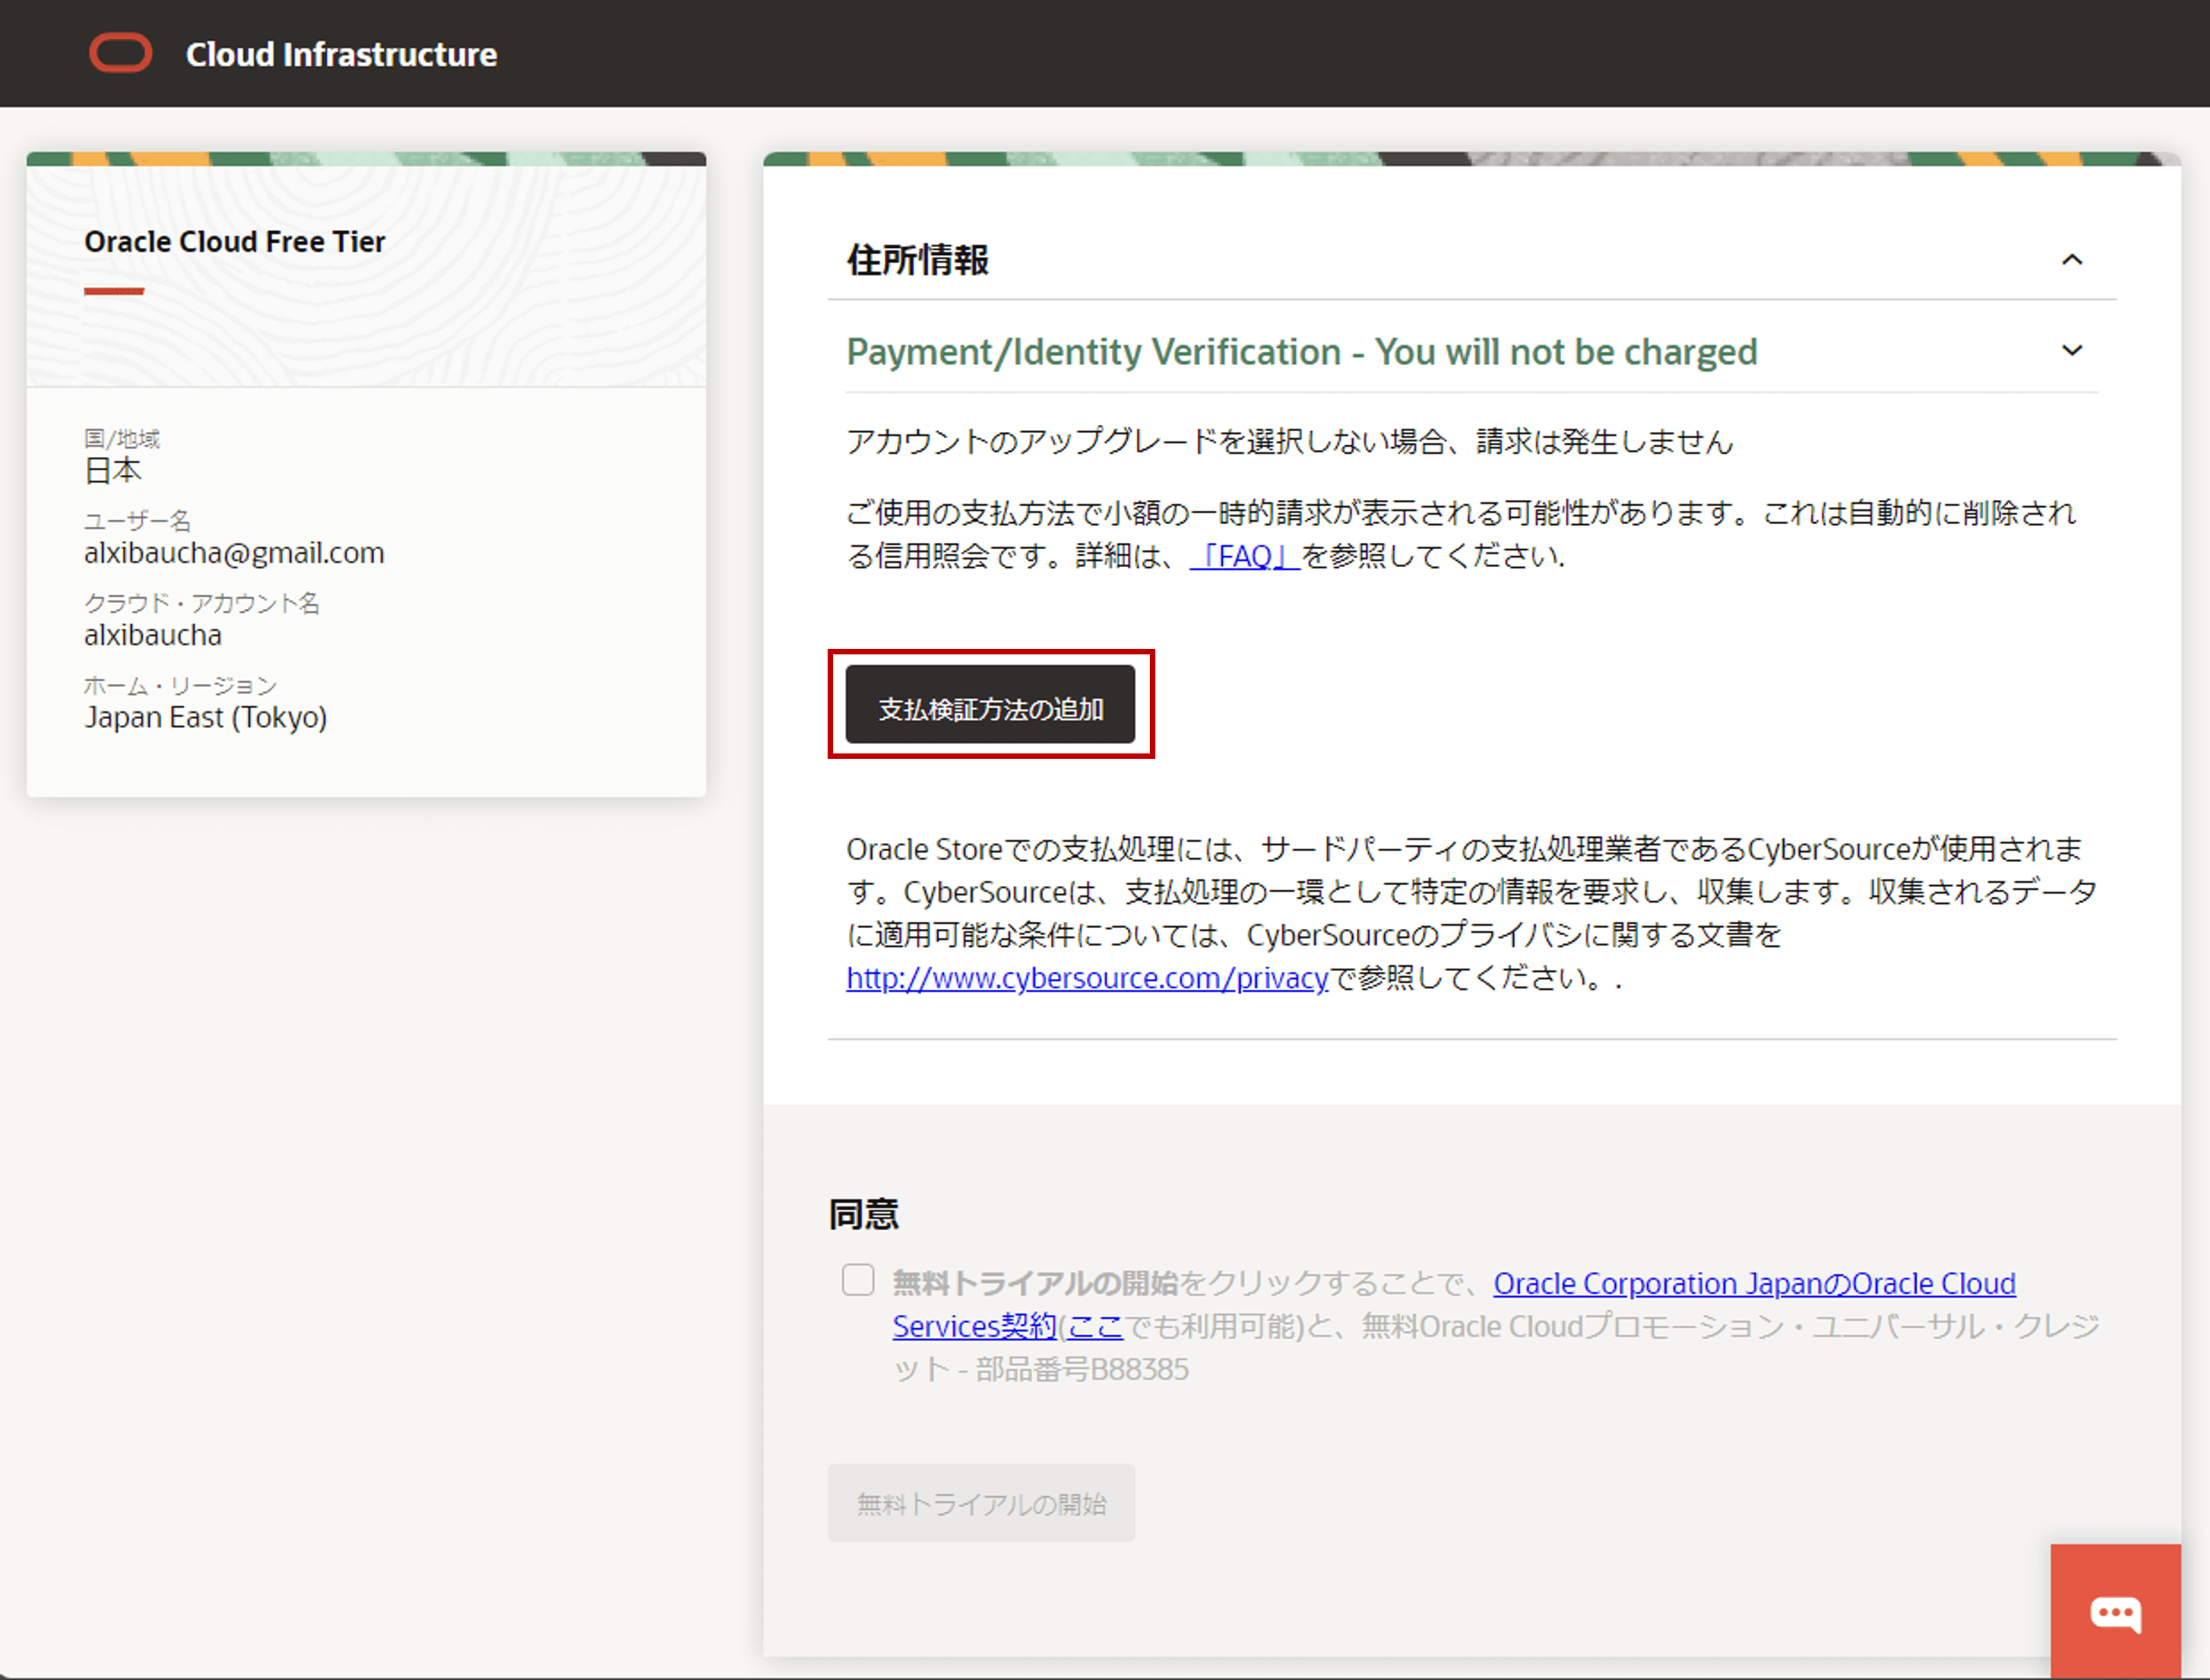
Task: Open the 「FAQ」 link
Action: tap(1244, 556)
